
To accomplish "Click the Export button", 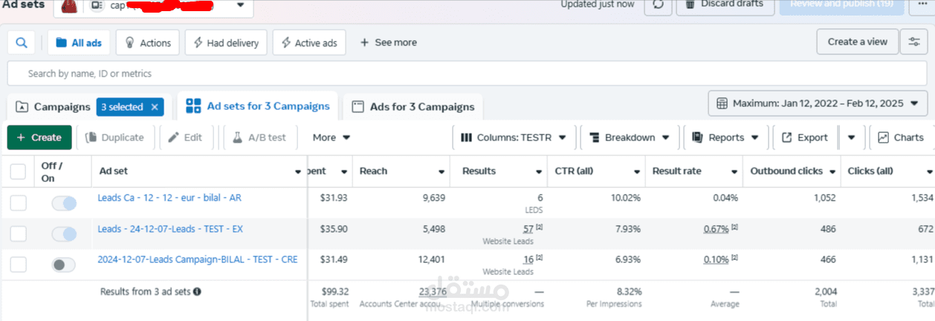I will click(x=804, y=137).
